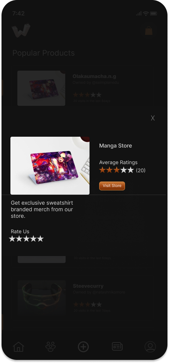
Task: Rate us with the third star
Action: click(26, 239)
